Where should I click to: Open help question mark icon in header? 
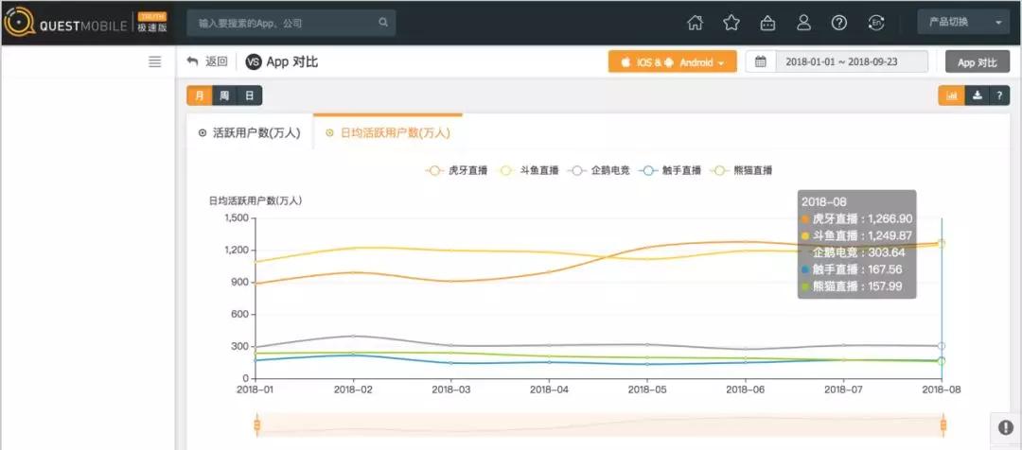(x=838, y=23)
